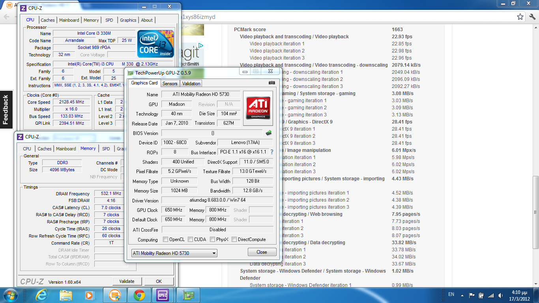Click the OK button in CPU-Z
539x303 pixels.
[x=159, y=281]
